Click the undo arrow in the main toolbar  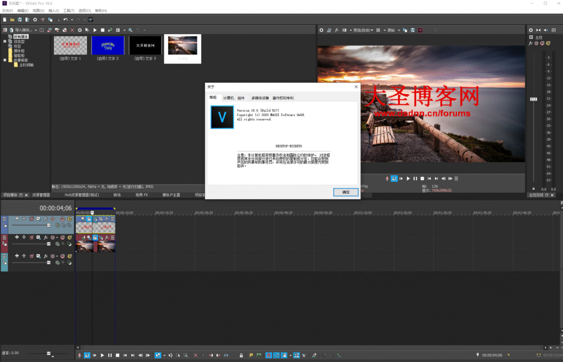pos(65,20)
